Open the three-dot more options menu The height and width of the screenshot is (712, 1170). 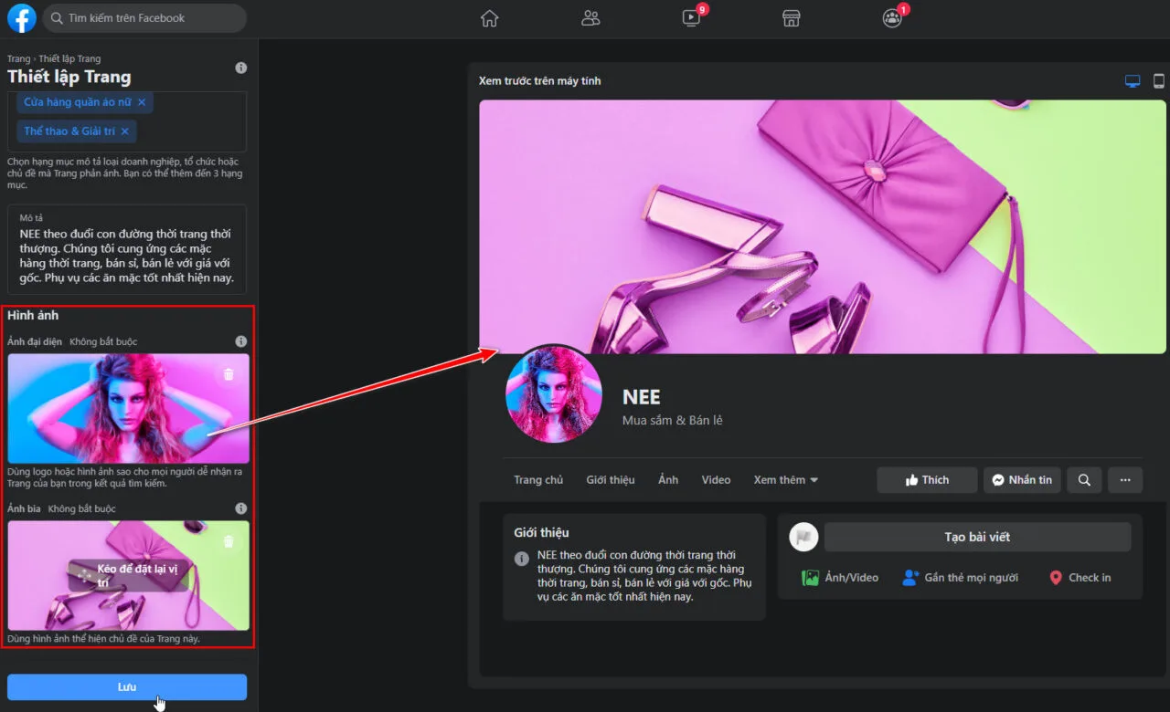tap(1125, 480)
